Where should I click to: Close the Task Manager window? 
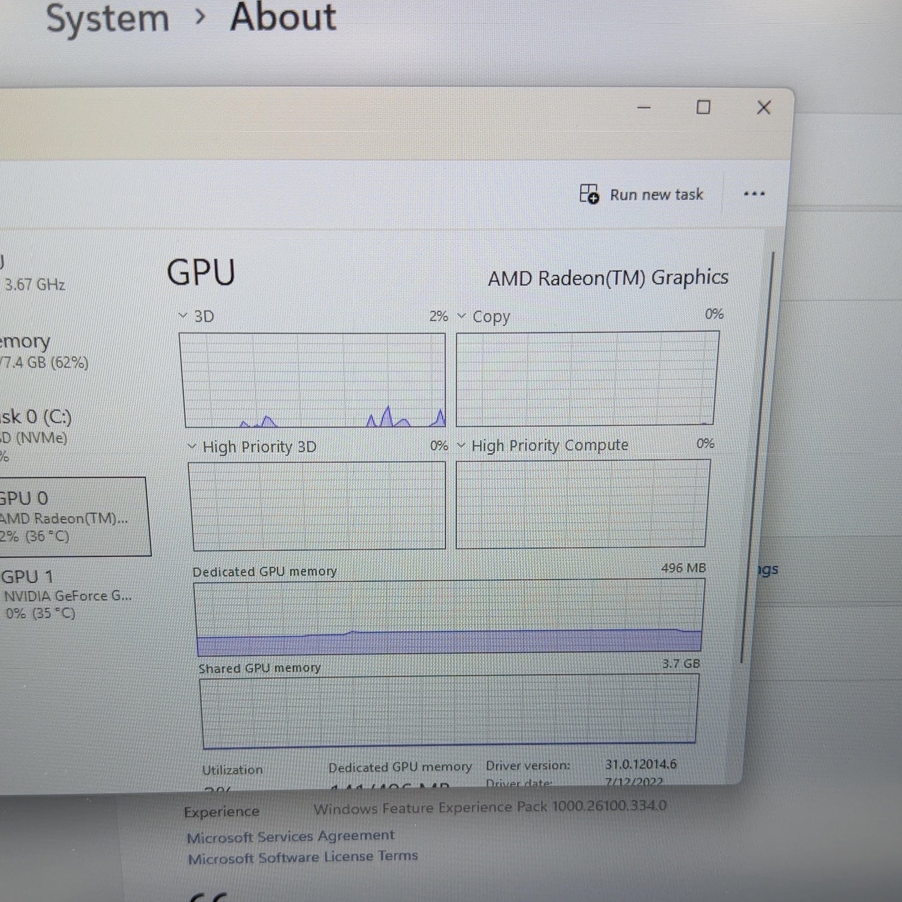pos(764,108)
